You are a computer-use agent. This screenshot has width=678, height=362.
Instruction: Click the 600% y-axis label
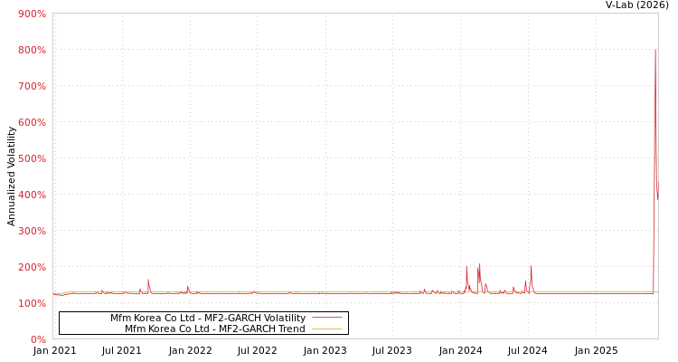click(32, 122)
